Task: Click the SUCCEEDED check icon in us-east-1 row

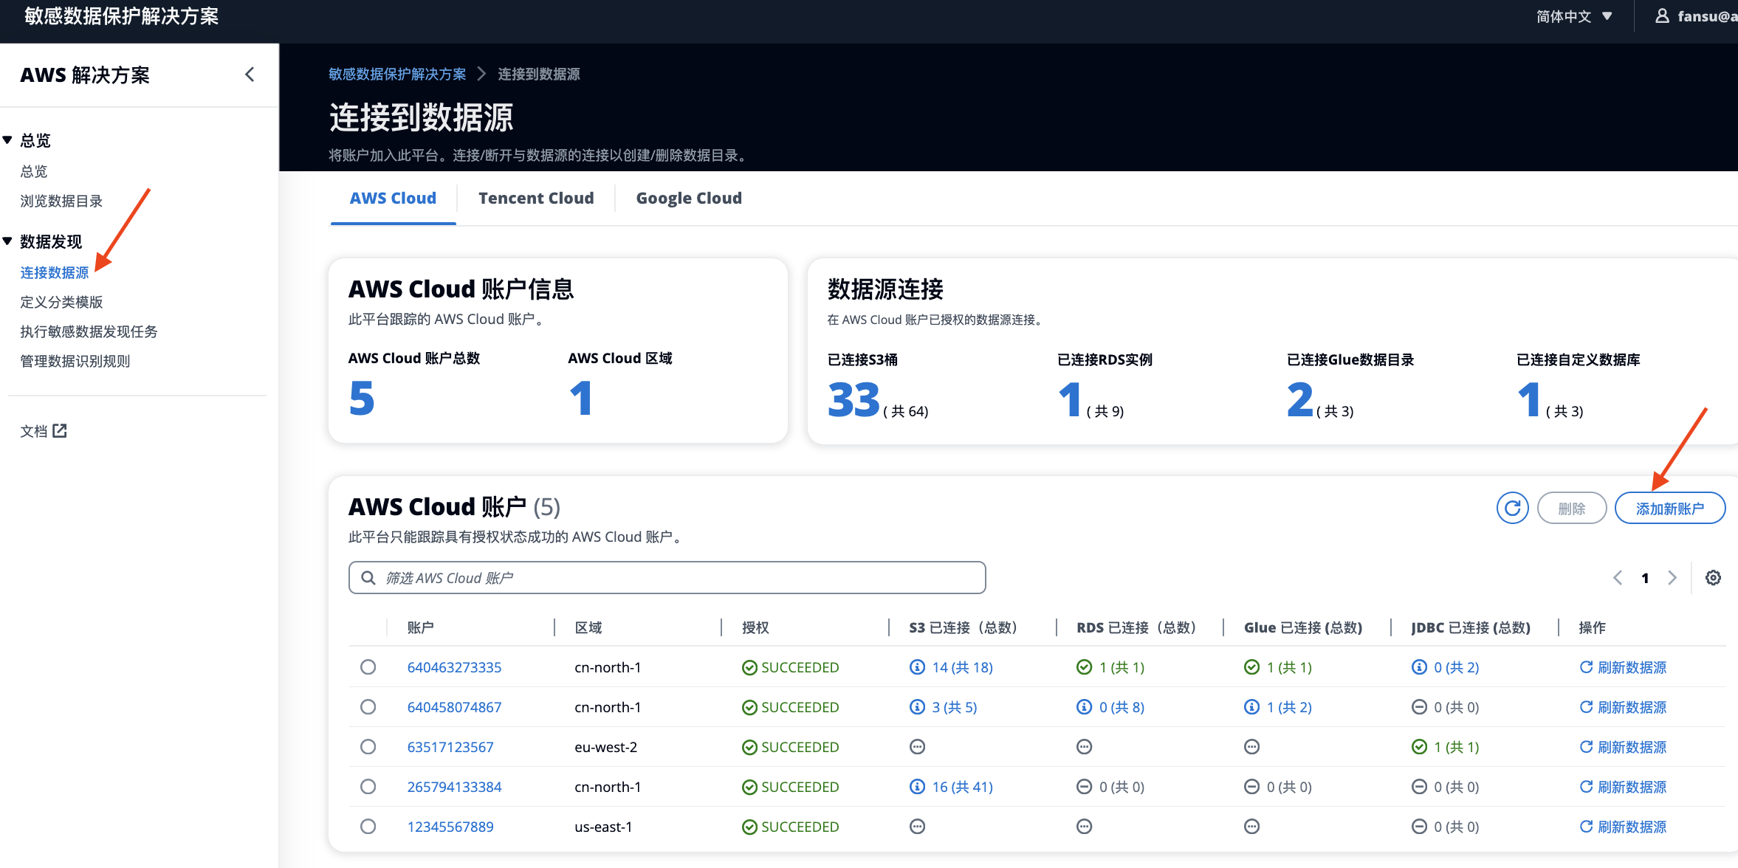Action: click(x=749, y=827)
